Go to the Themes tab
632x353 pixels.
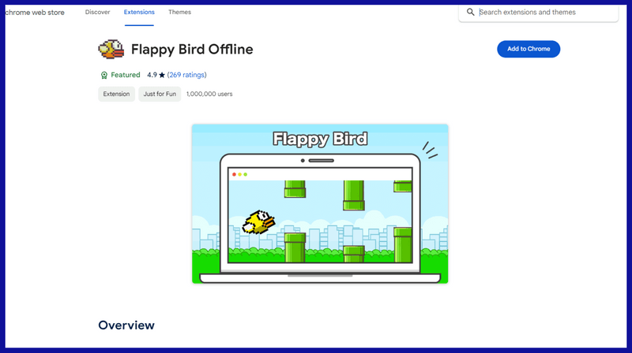point(179,12)
